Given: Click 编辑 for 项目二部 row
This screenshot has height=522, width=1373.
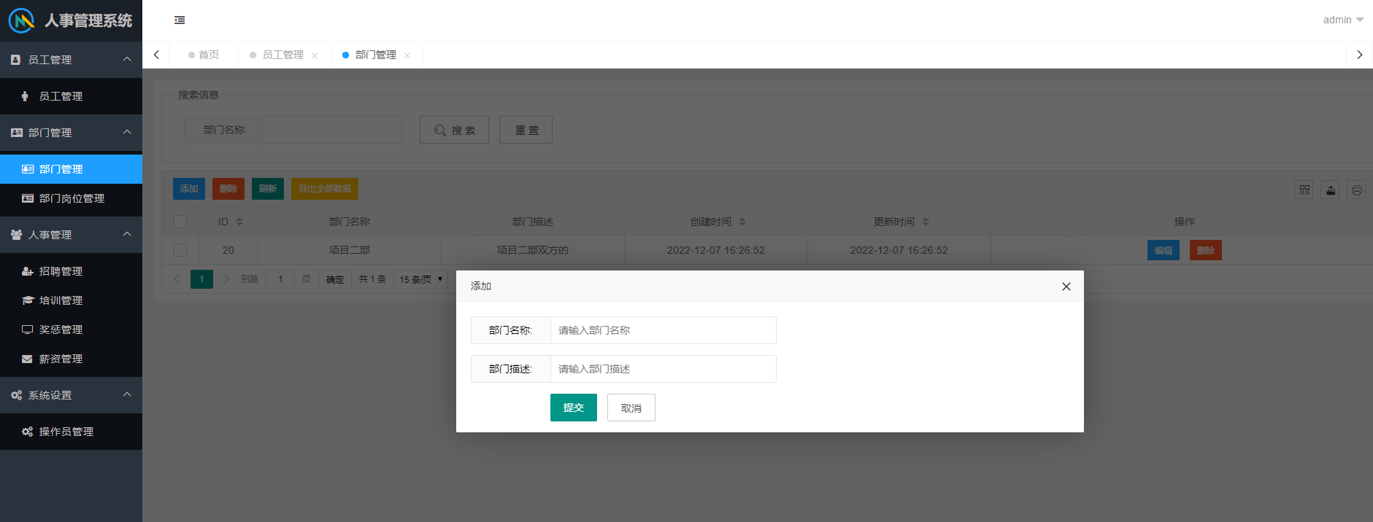Looking at the screenshot, I should [1164, 251].
